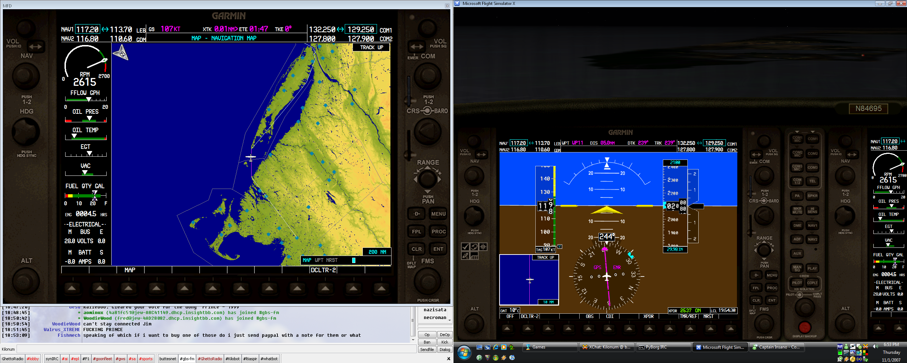Click the PFD inset map thumbnail
This screenshot has width=907, height=363.
[x=529, y=280]
